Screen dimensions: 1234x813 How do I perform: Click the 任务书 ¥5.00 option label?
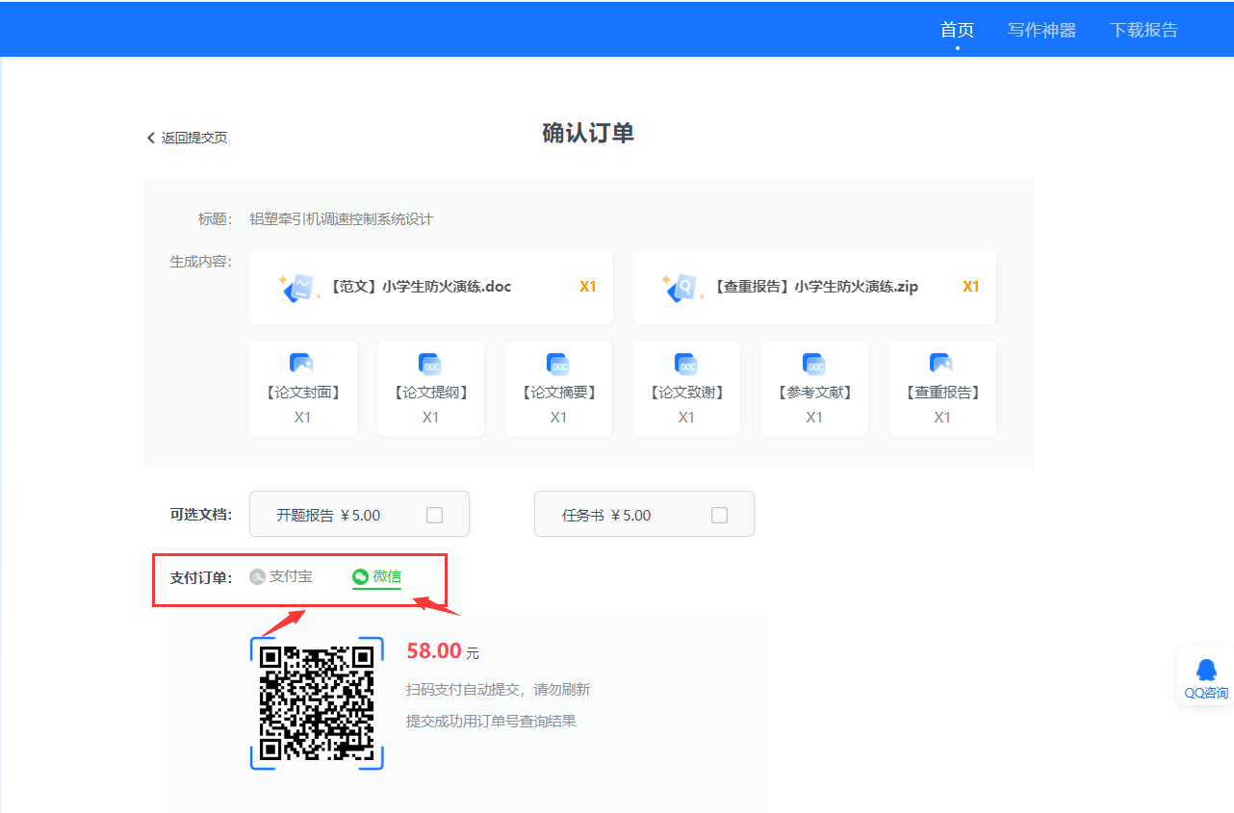point(606,515)
